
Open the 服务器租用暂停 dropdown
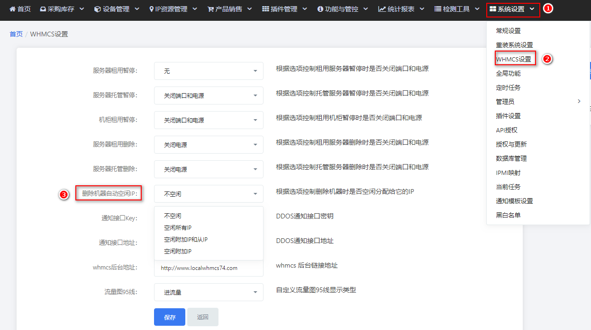(209, 71)
